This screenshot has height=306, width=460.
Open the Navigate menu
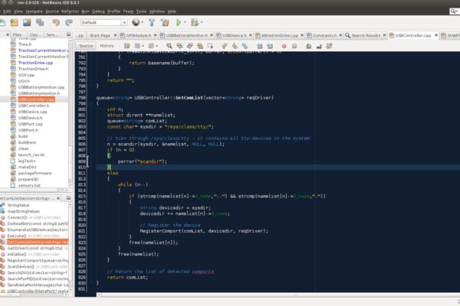(x=34, y=11)
